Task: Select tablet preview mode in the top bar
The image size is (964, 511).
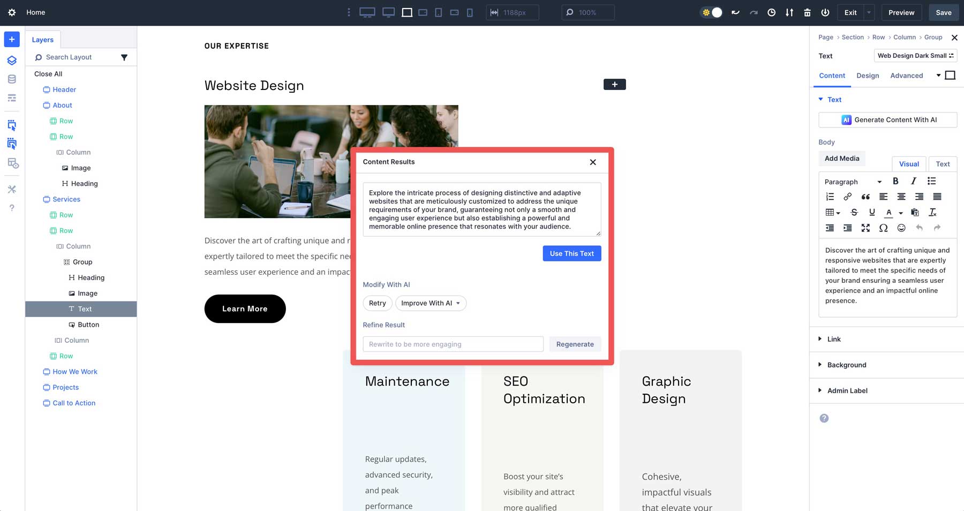Action: 438,12
